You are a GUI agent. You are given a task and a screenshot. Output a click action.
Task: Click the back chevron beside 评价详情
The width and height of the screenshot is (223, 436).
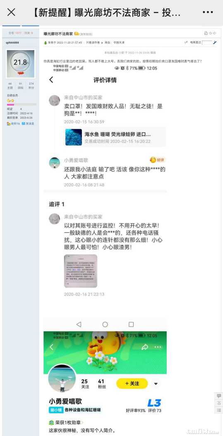click(51, 80)
